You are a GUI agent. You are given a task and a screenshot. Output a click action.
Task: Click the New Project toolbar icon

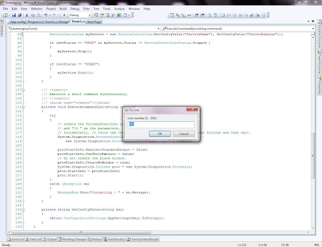click(6, 15)
